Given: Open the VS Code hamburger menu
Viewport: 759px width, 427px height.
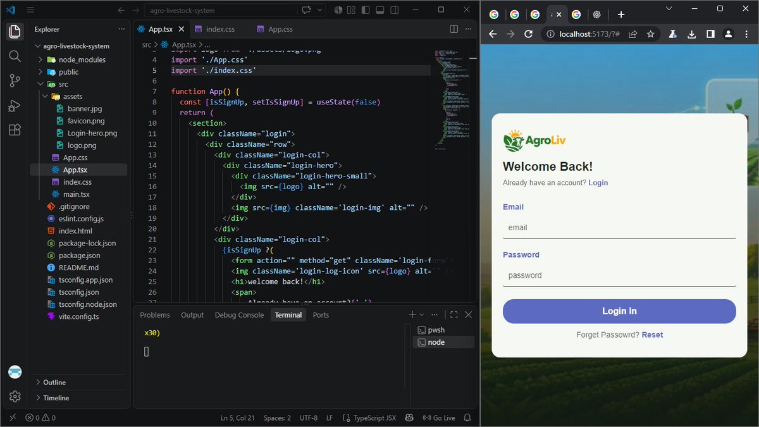Looking at the screenshot, I should point(30,10).
